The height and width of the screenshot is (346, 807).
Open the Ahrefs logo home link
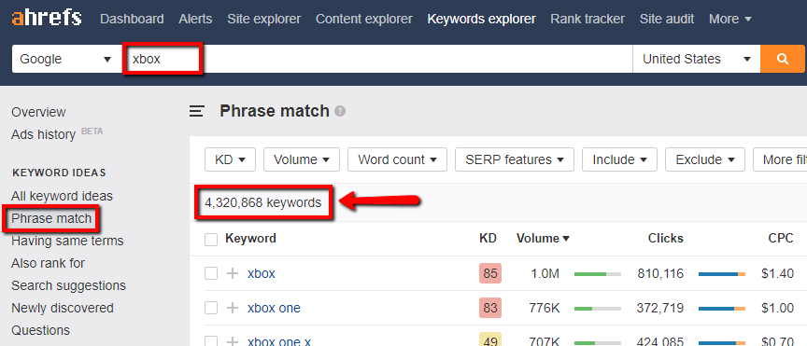coord(47,19)
